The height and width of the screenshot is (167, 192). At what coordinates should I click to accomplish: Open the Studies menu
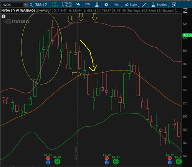pyautogui.click(x=159, y=5)
